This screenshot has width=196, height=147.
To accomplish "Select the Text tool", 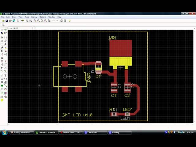I will point(6,76).
